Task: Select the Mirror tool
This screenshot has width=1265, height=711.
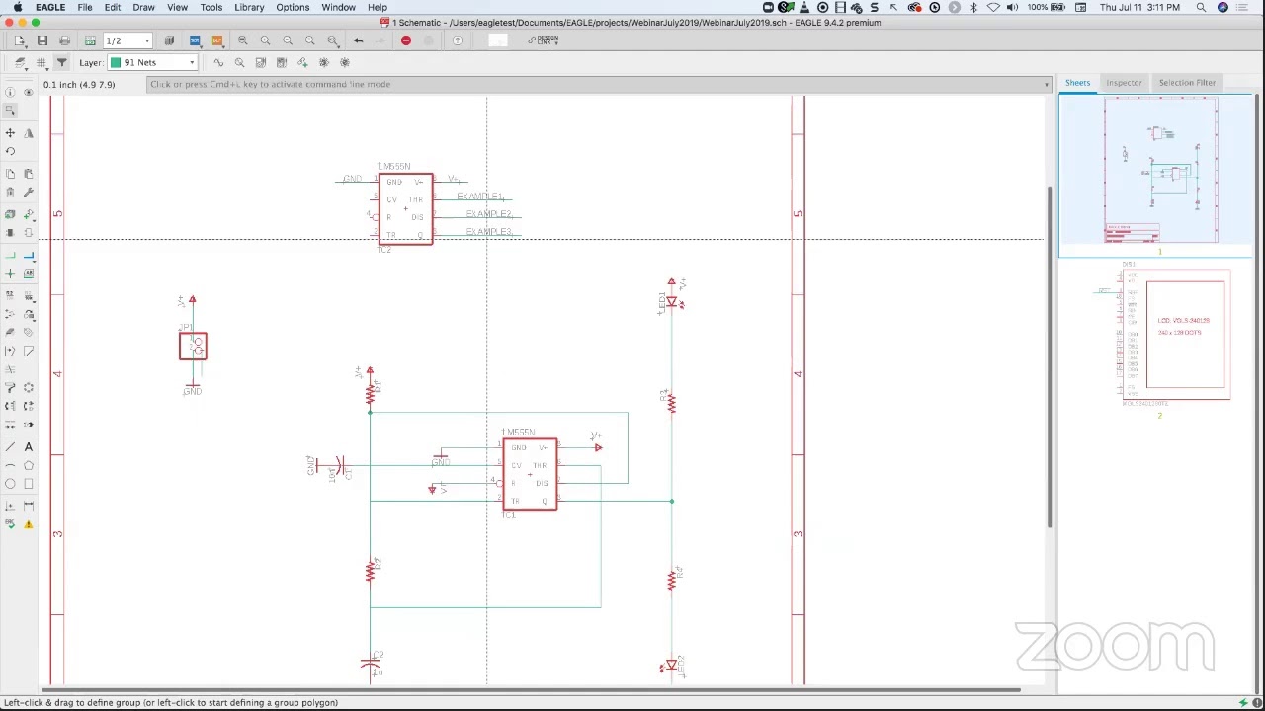Action: (x=29, y=132)
